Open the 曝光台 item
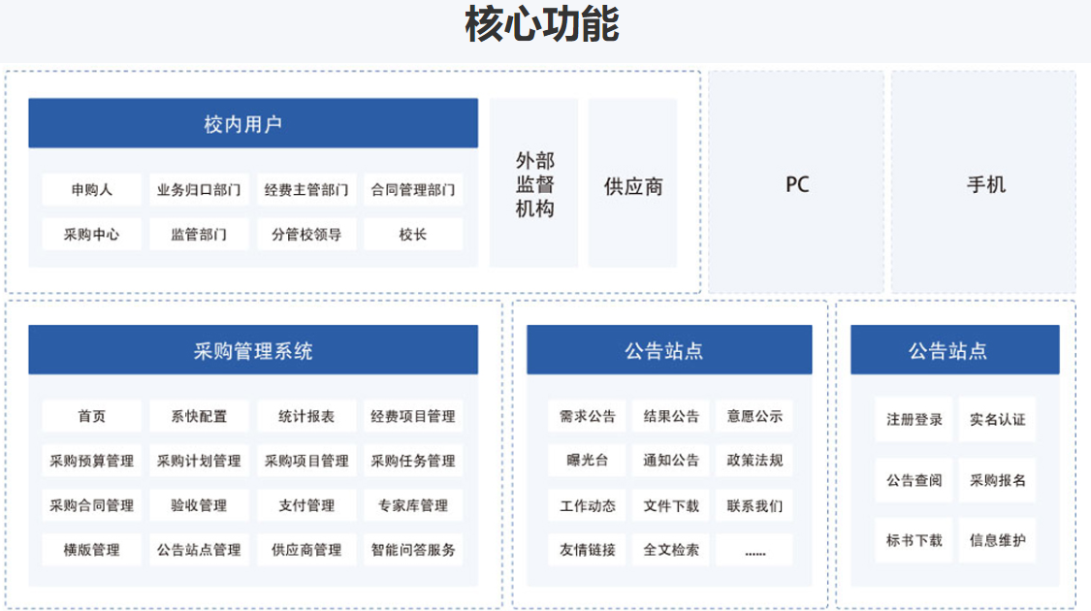 coord(588,461)
